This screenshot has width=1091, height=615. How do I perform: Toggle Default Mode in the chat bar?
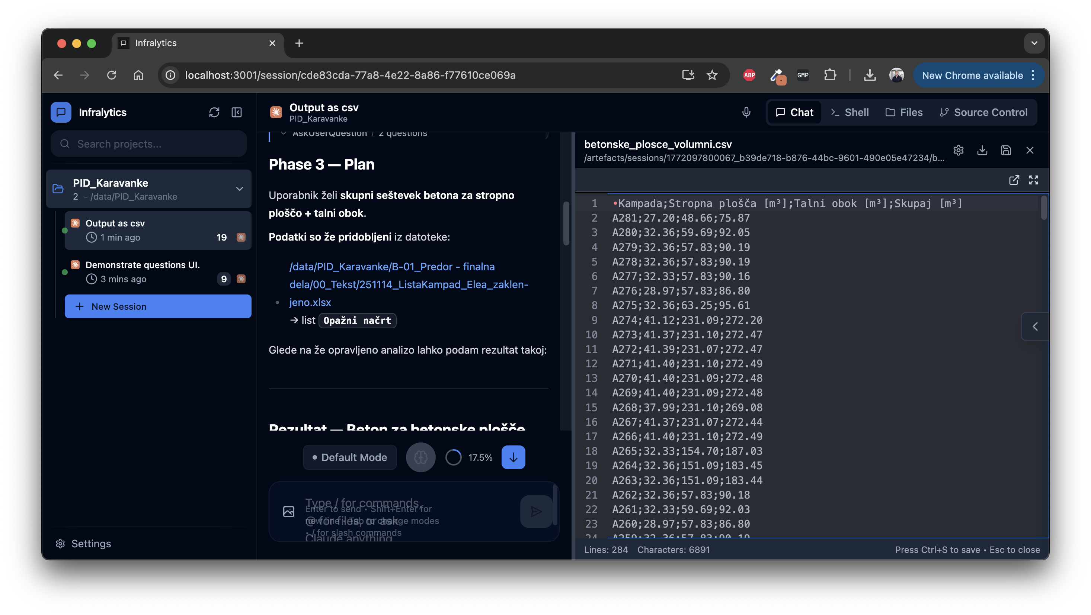coord(350,457)
